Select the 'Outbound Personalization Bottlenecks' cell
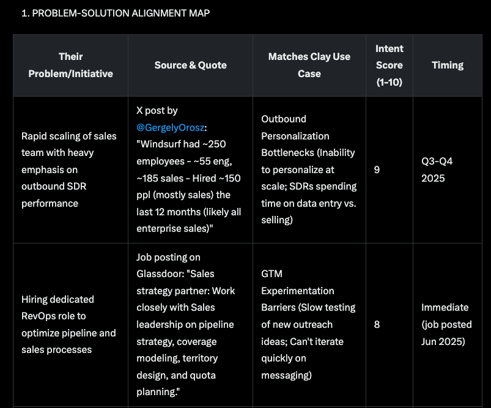This screenshot has width=491, height=408. click(x=309, y=169)
